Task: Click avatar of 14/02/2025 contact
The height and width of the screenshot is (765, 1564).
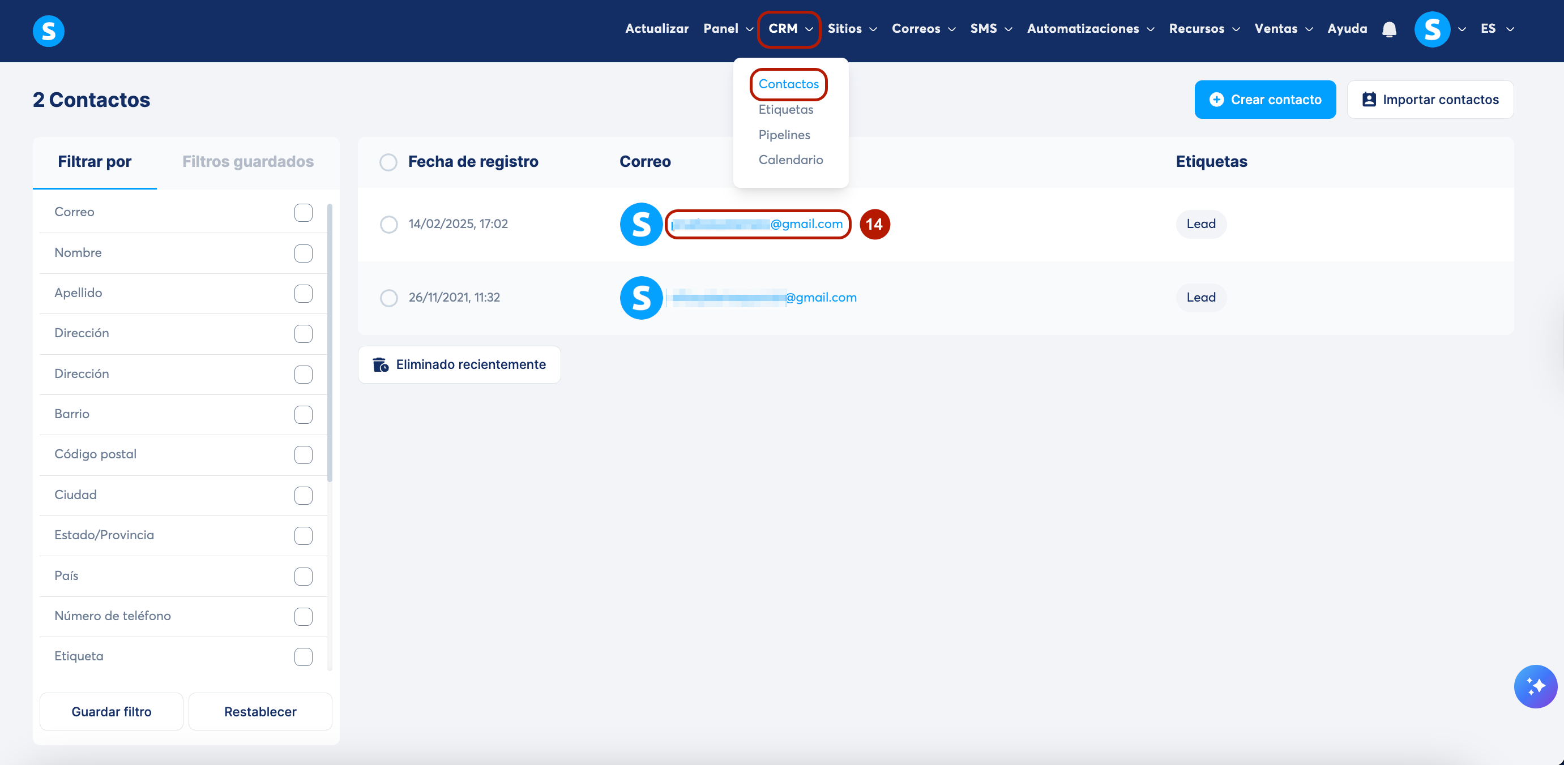Action: tap(640, 225)
